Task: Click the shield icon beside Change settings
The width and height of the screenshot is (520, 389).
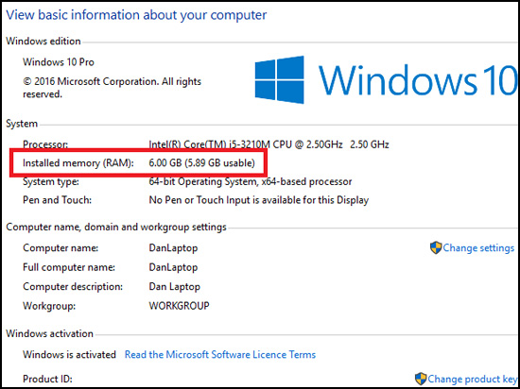Action: click(436, 247)
